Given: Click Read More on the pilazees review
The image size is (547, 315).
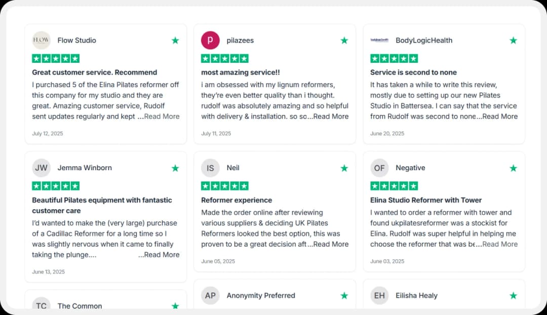Looking at the screenshot, I should (x=331, y=116).
